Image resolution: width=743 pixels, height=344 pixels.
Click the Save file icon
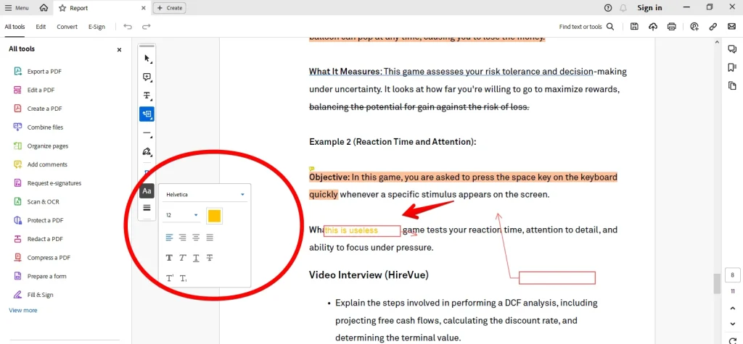[x=634, y=27]
